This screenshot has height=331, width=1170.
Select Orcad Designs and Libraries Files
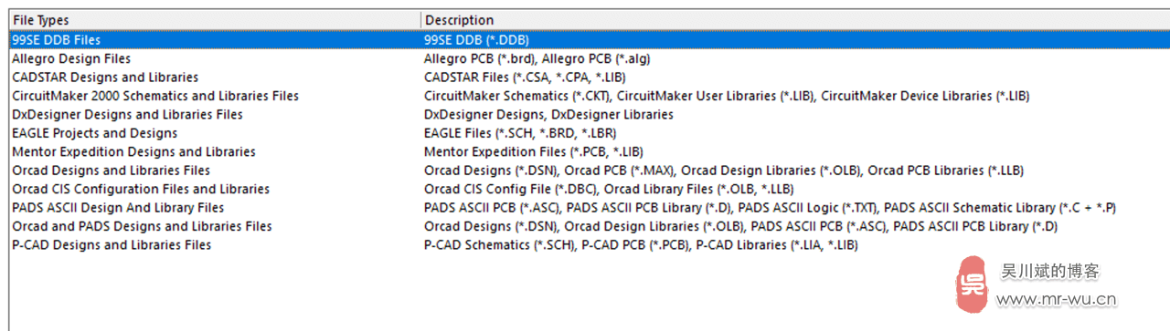[111, 171]
